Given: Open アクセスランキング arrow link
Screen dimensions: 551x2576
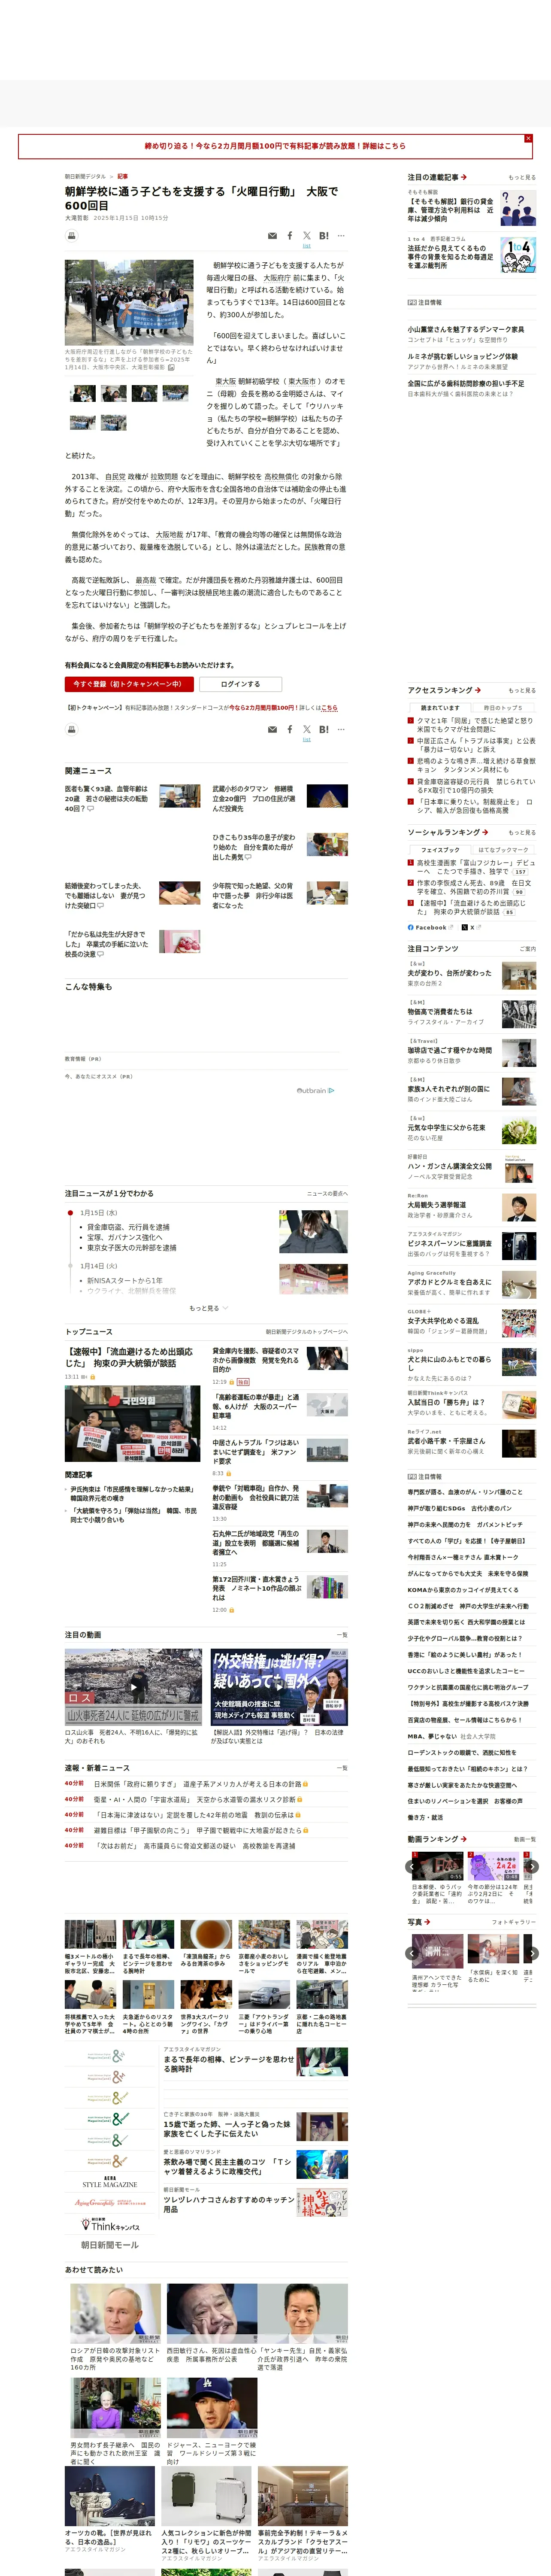Looking at the screenshot, I should (478, 690).
